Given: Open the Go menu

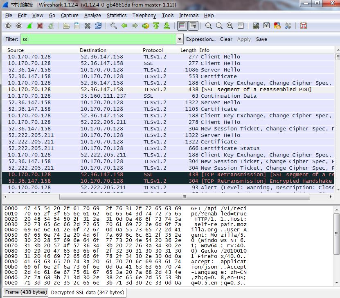Looking at the screenshot, I should pyautogui.click(x=52, y=16).
